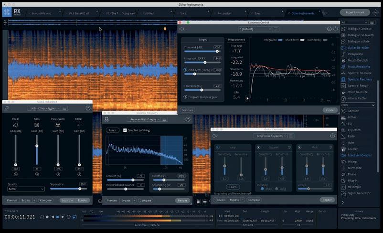Collapse the Utility section in module list
The height and width of the screenshot is (233, 383).
click(373, 105)
